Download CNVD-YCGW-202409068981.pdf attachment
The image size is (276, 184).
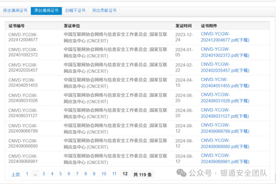tap(225, 159)
